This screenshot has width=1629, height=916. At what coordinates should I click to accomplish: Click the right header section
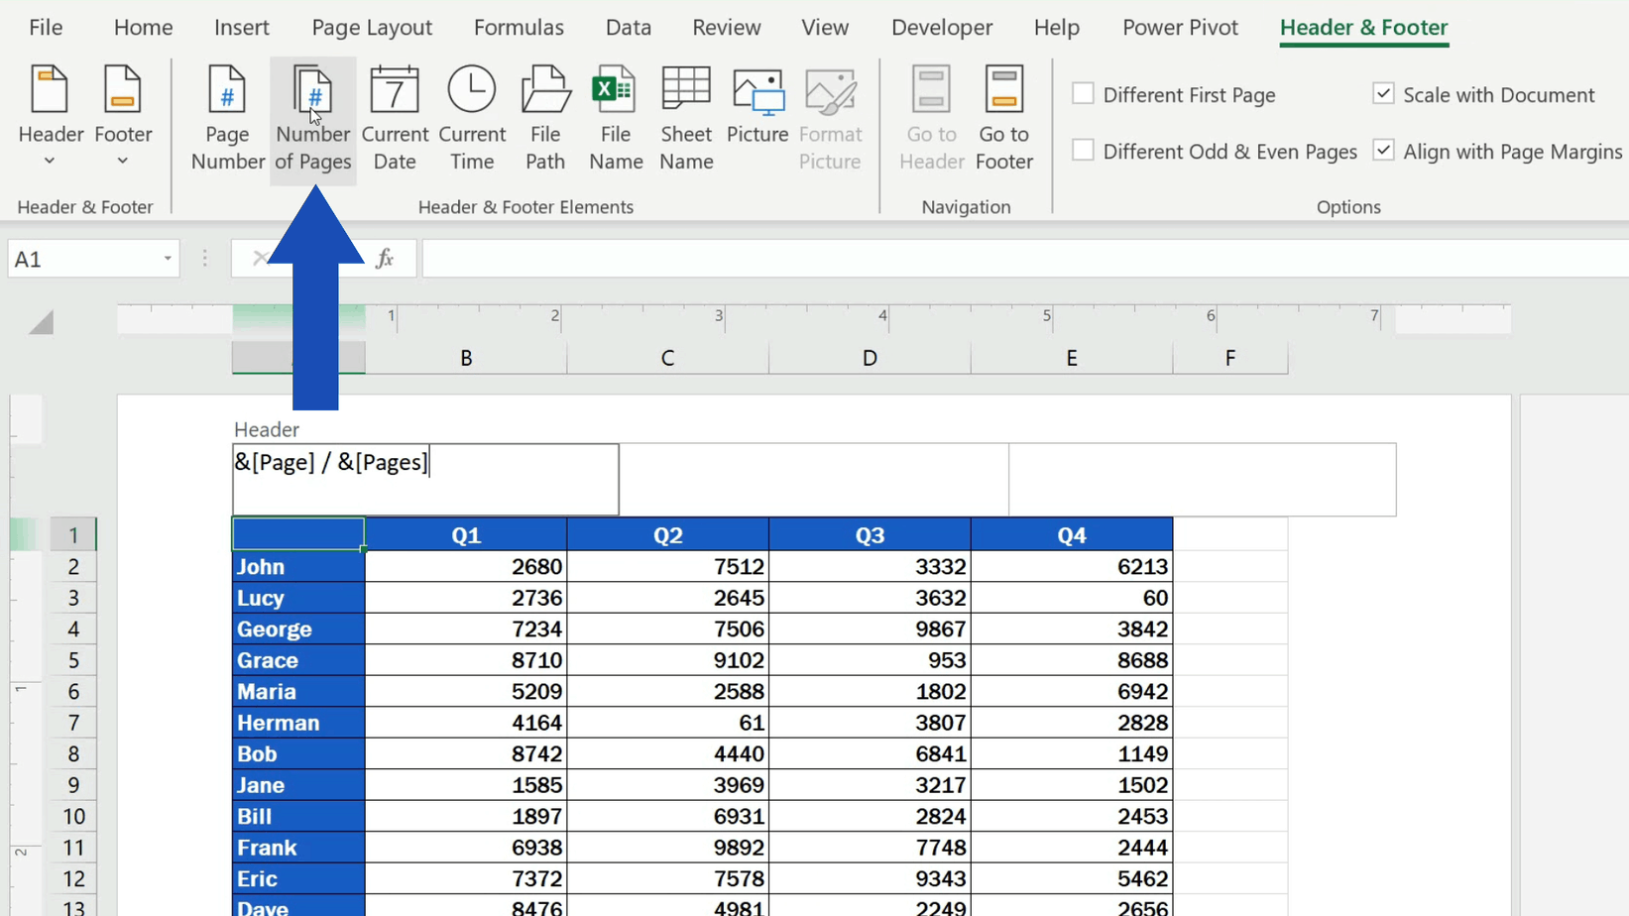click(x=1203, y=480)
